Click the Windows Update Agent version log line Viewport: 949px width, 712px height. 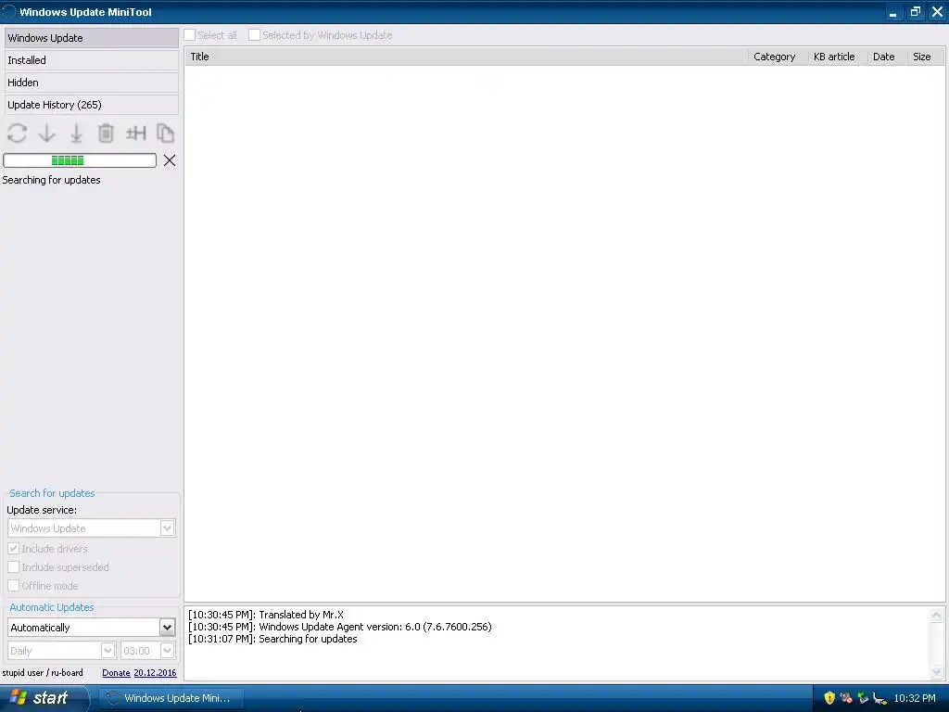(339, 627)
